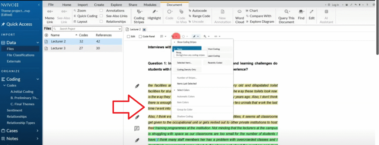Click the Code In Vivo icon
Viewport: 379px width, 145px height.
coord(181,11)
